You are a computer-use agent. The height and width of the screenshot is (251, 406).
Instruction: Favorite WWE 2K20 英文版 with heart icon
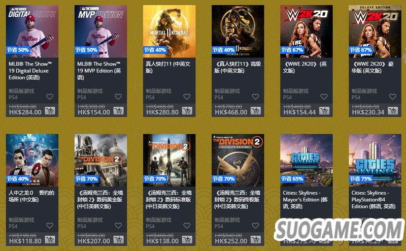click(324, 97)
